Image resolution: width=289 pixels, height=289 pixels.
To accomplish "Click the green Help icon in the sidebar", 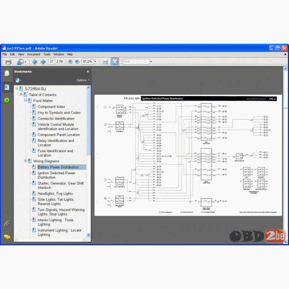I will [7, 100].
